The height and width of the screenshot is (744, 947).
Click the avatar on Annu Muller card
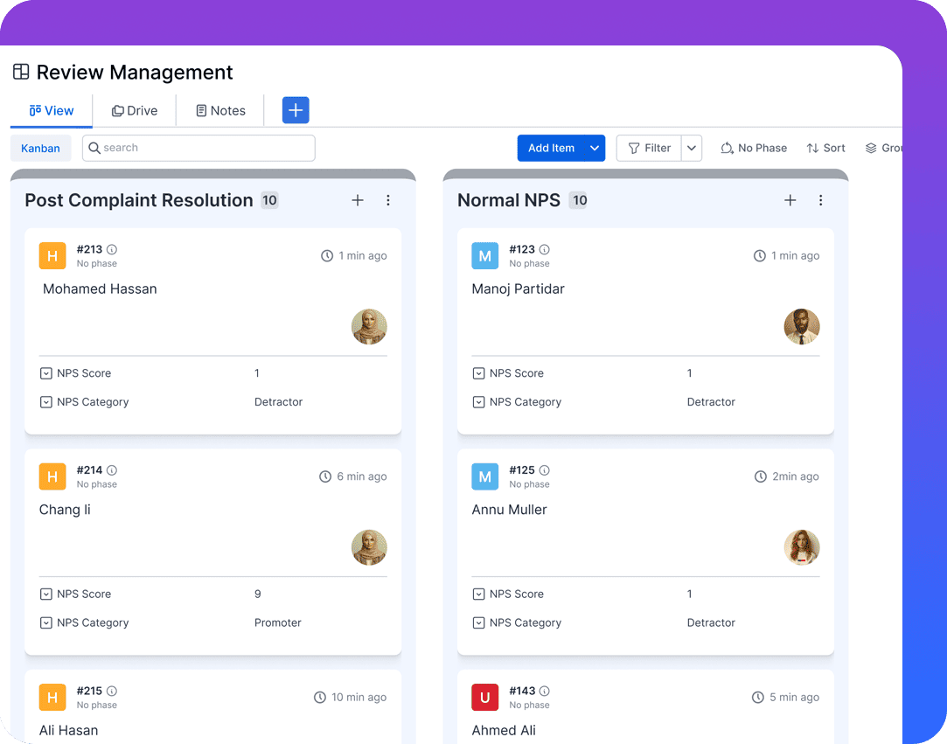pos(802,548)
